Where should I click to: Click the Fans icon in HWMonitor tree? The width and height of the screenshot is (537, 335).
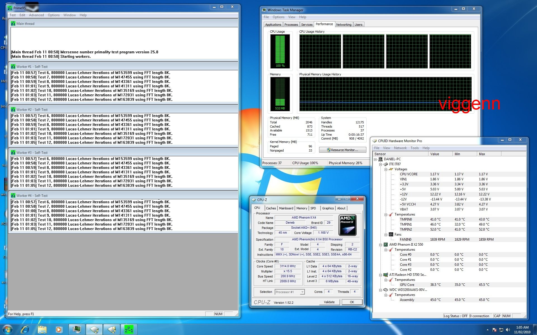[x=391, y=234]
